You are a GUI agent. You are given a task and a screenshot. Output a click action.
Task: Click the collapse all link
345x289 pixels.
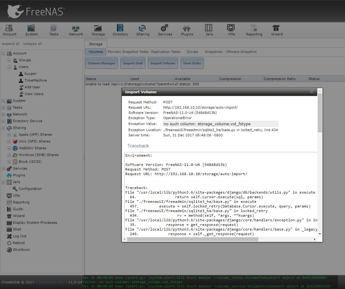click(32, 44)
